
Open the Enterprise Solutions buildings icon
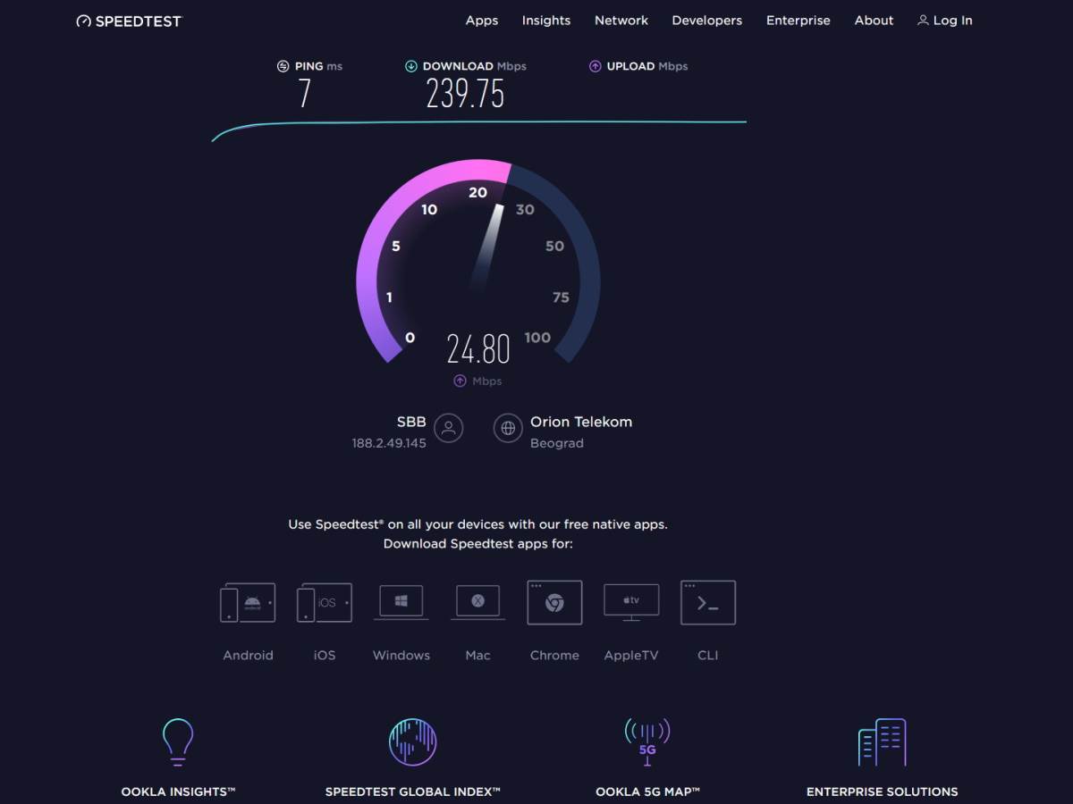pyautogui.click(x=882, y=741)
